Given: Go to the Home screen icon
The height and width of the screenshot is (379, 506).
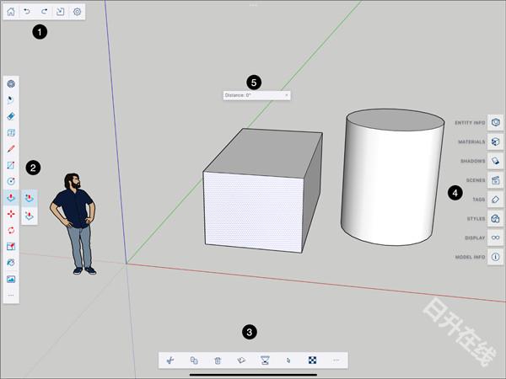Looking at the screenshot, I should pyautogui.click(x=11, y=12).
